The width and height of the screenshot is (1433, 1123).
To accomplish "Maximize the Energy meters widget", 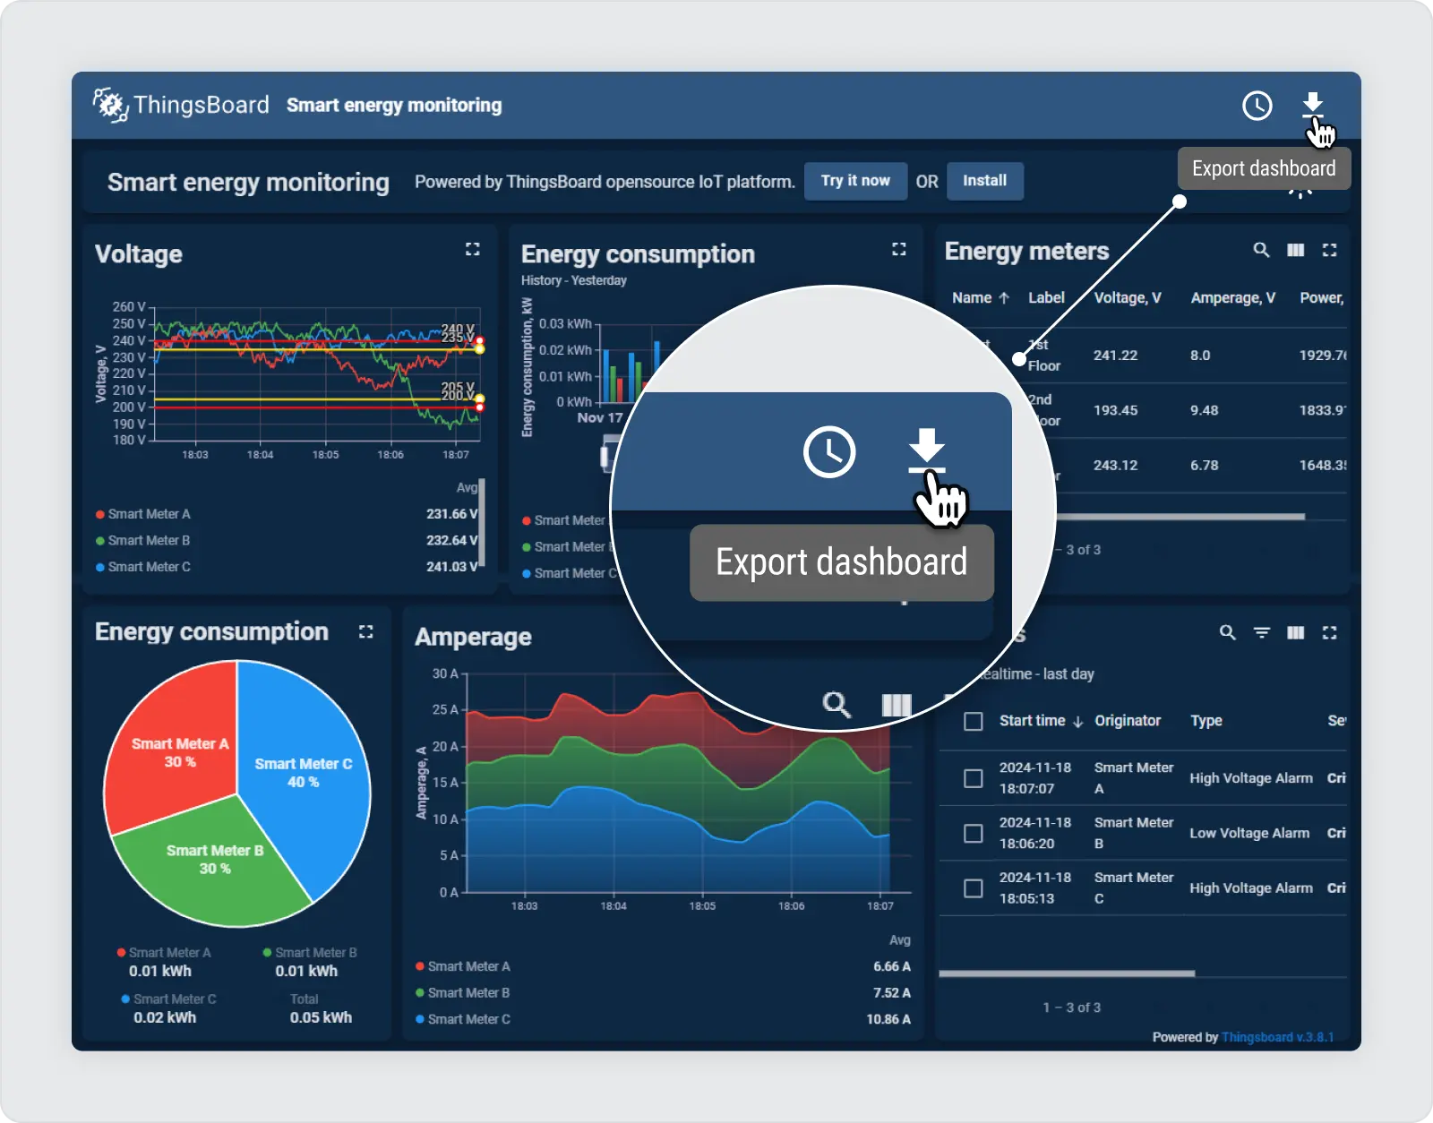I will 1329,251.
